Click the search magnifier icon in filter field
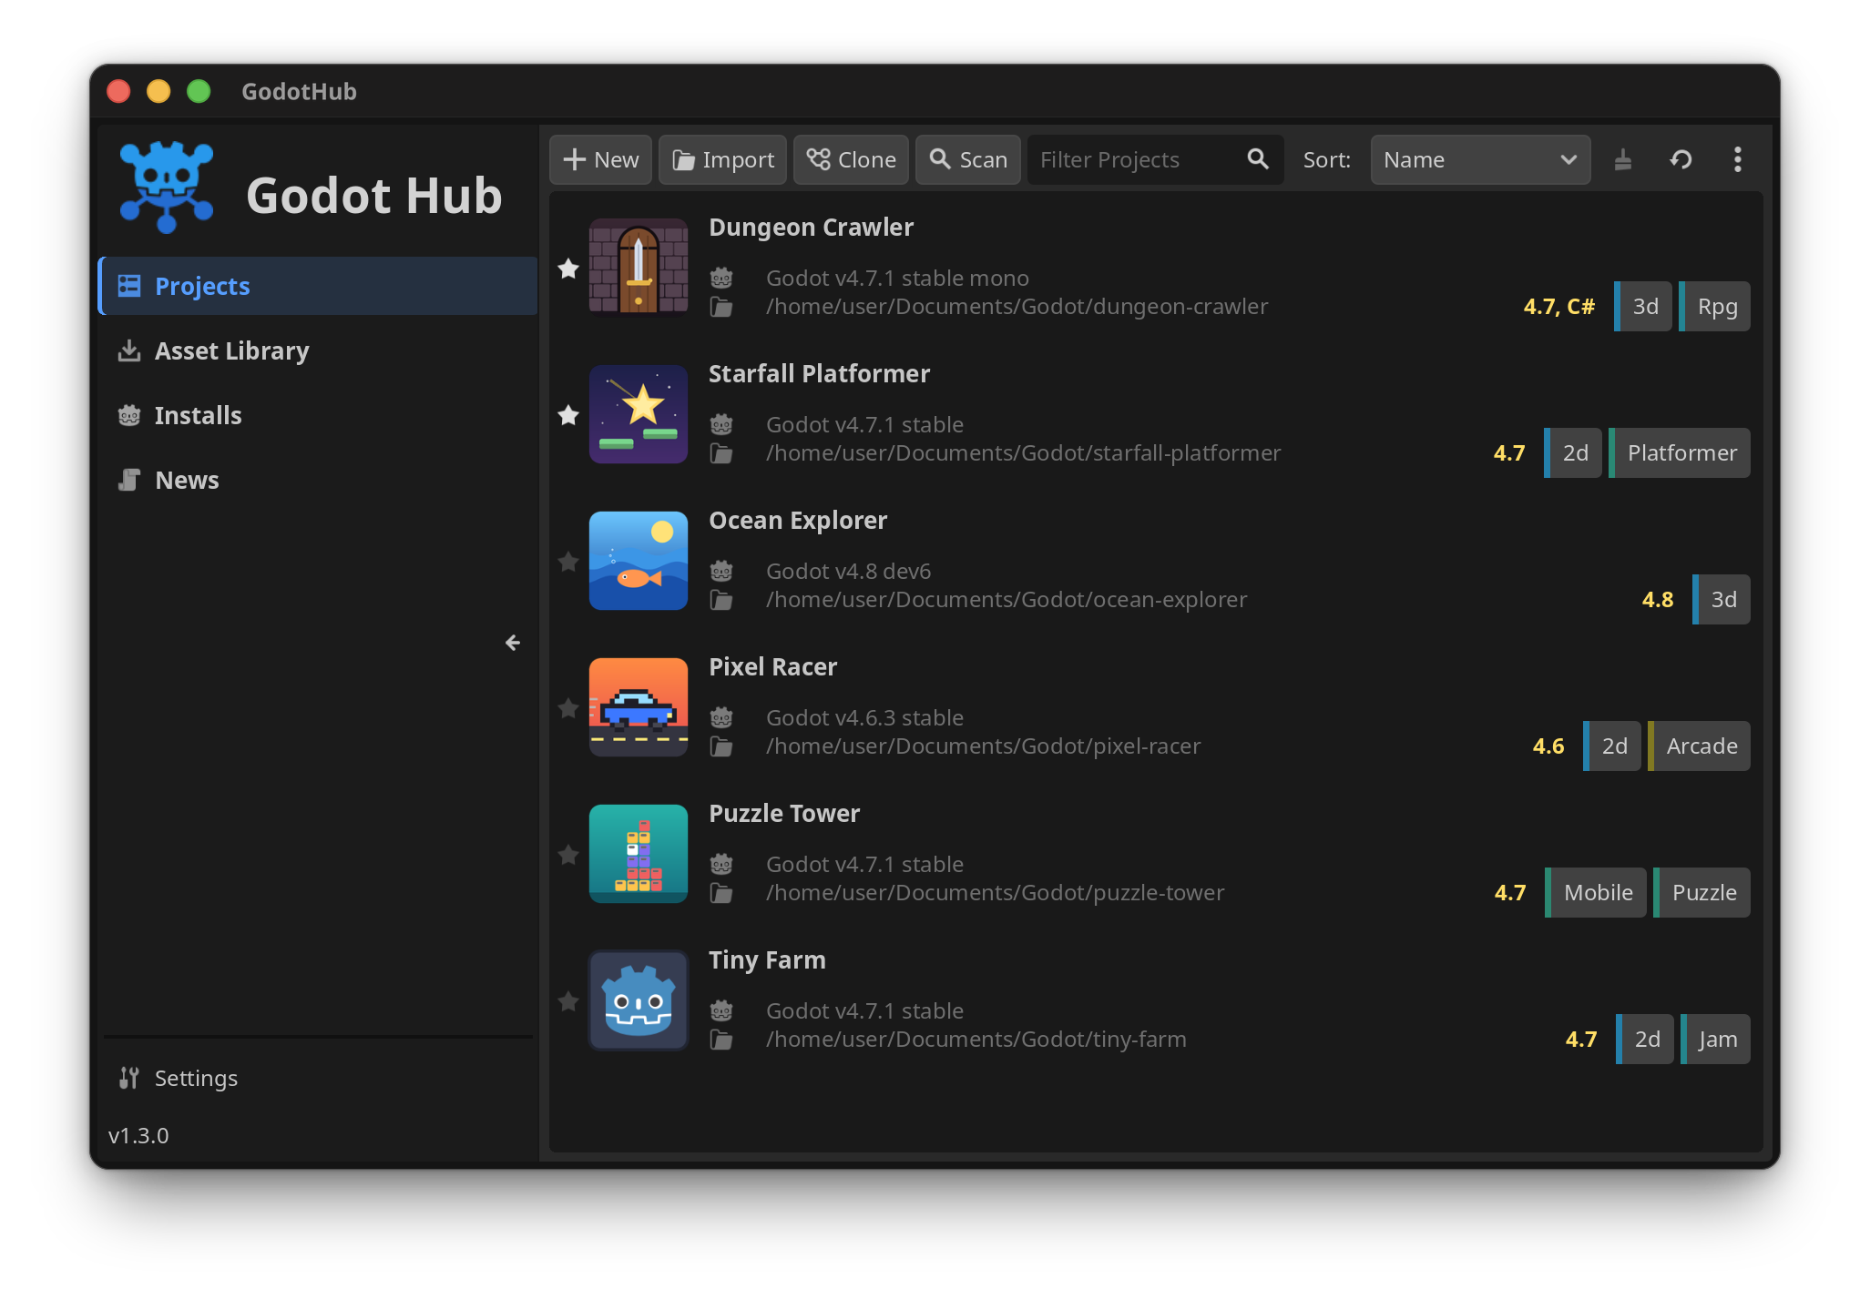Image resolution: width=1870 pixels, height=1299 pixels. [1258, 159]
